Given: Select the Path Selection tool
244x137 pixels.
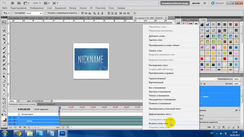Looking at the screenshot, I should [4, 90].
